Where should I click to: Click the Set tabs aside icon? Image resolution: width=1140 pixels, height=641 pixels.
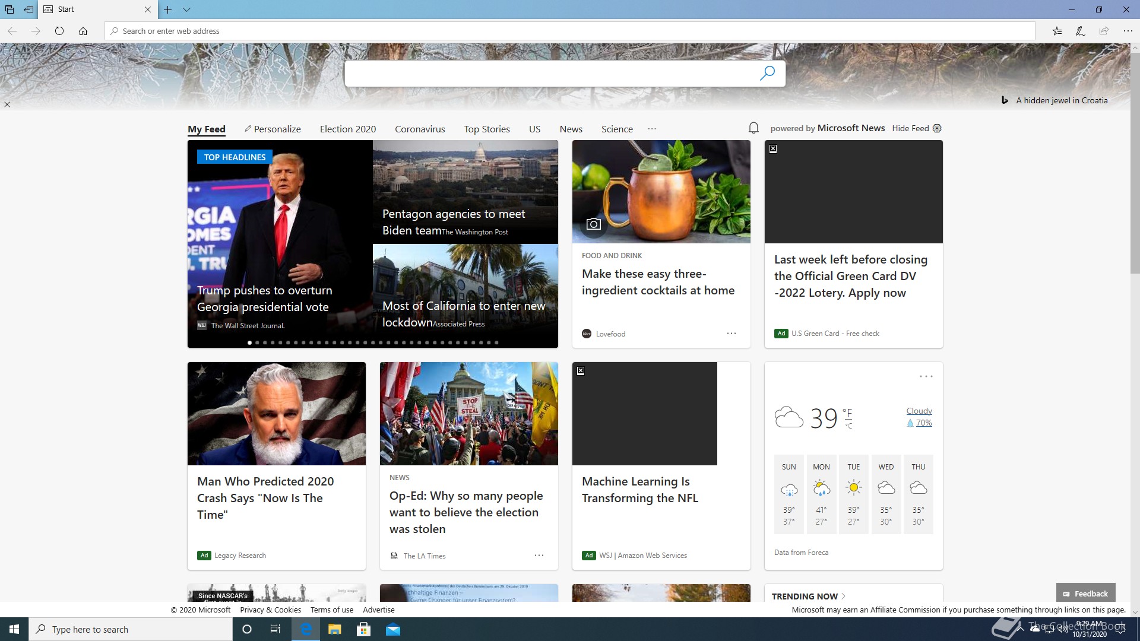pyautogui.click(x=28, y=9)
